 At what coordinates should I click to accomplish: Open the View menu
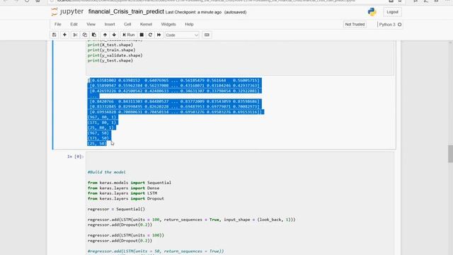pos(91,24)
